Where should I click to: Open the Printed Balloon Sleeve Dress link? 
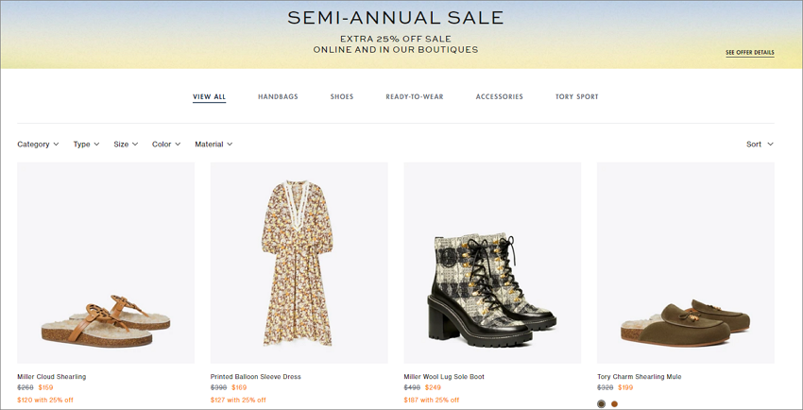pyautogui.click(x=256, y=377)
